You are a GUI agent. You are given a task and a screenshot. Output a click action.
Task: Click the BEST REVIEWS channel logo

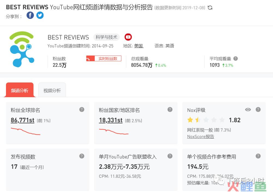click(22, 49)
